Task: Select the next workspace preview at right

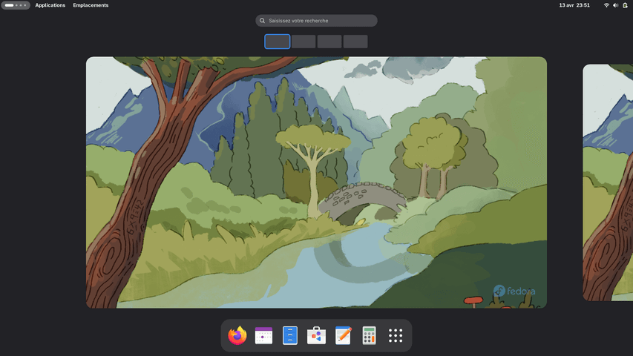Action: [608, 182]
